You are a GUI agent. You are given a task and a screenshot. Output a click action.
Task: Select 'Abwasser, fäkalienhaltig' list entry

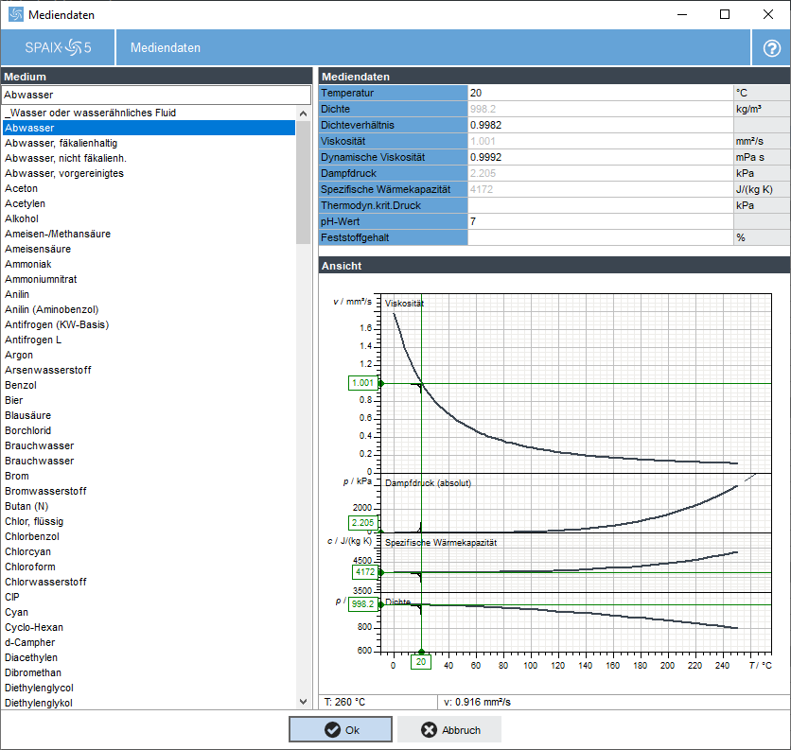tap(62, 143)
